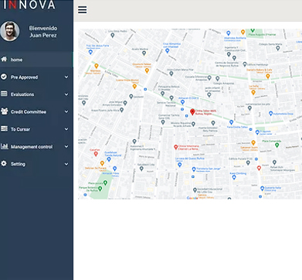The width and height of the screenshot is (302, 280).
Task: Expand the Management control chevron
Action: tap(66, 146)
